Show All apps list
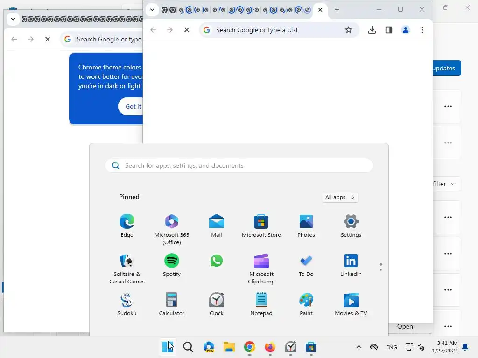The image size is (478, 358). [340, 197]
